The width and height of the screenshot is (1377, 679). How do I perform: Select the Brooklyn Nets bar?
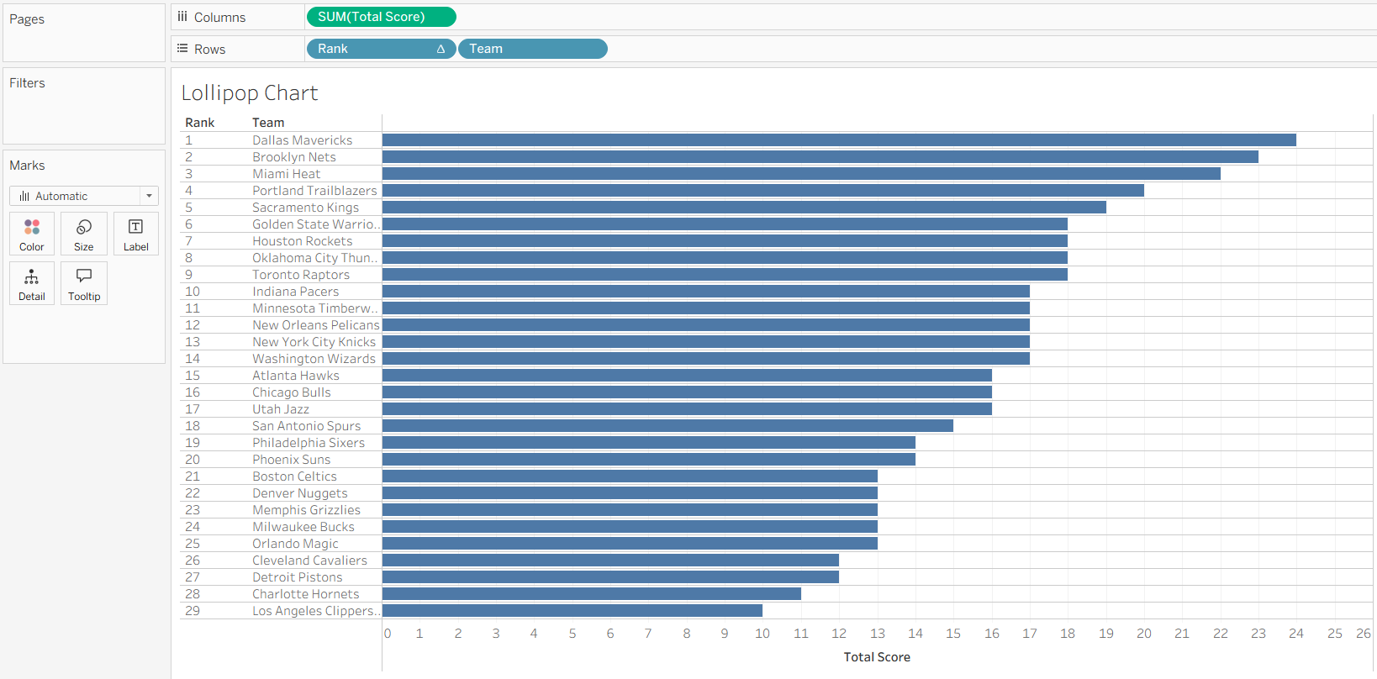[820, 157]
